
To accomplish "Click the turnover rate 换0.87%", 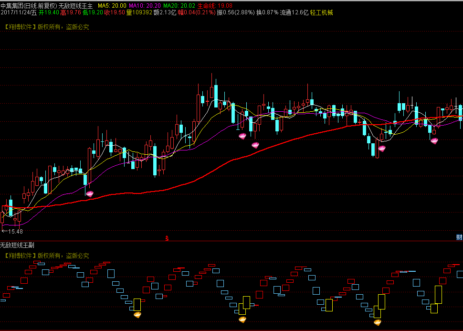I will coord(267,12).
